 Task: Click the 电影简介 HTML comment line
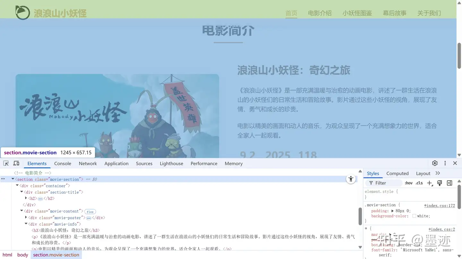(x=32, y=173)
